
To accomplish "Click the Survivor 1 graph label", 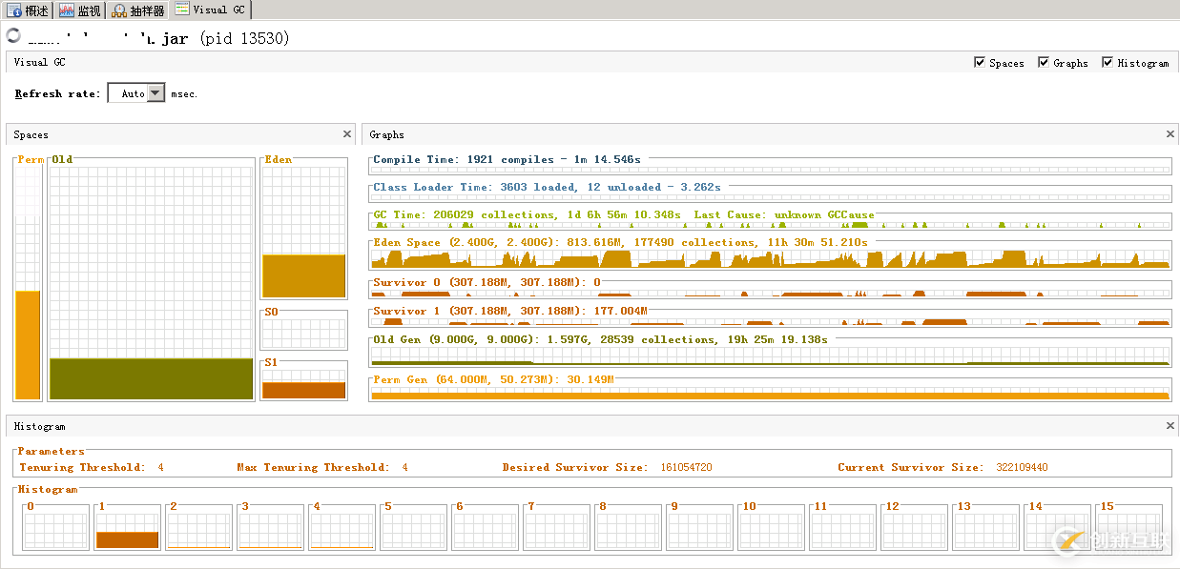I will pyautogui.click(x=509, y=311).
